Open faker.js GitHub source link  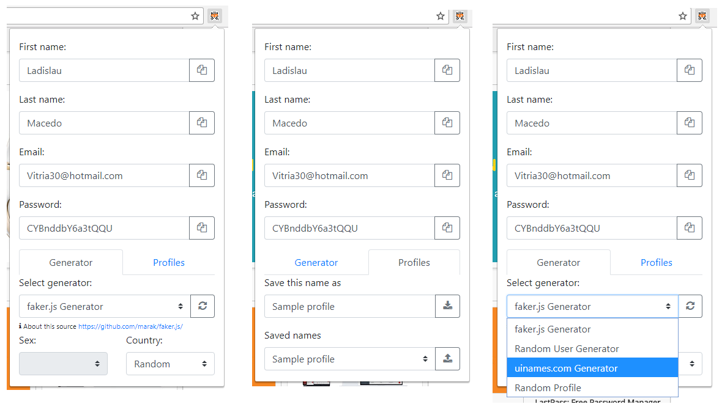pos(130,326)
